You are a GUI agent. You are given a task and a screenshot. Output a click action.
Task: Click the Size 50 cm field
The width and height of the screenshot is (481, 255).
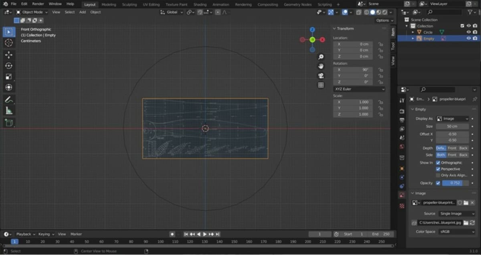452,126
